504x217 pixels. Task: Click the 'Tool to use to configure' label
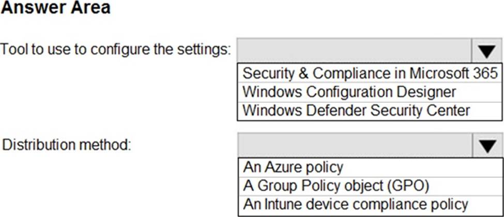(115, 50)
